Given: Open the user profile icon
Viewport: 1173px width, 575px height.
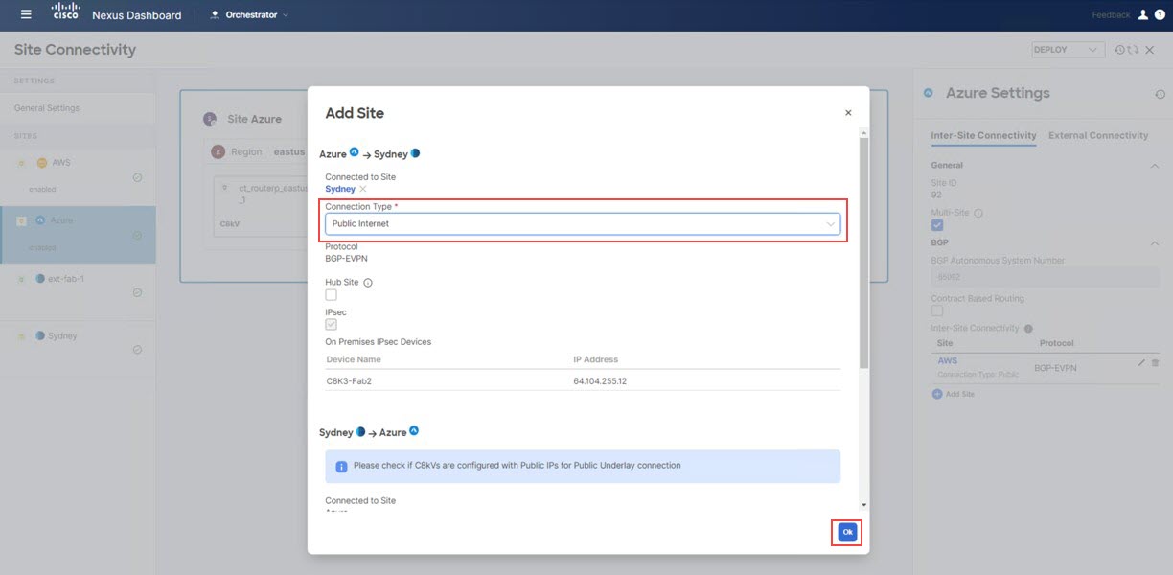Looking at the screenshot, I should [1142, 14].
